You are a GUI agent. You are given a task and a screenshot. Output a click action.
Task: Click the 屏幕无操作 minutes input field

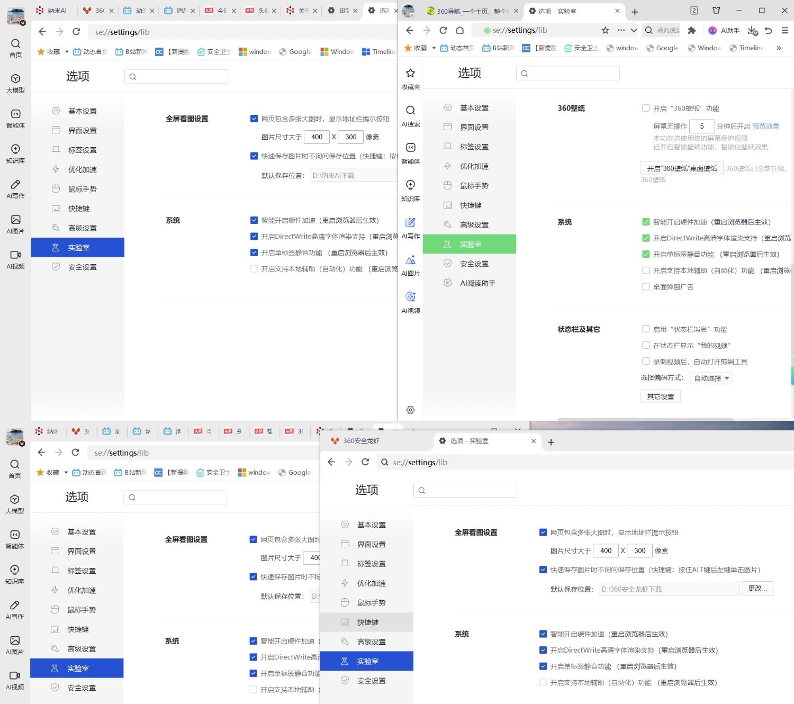[x=702, y=126]
